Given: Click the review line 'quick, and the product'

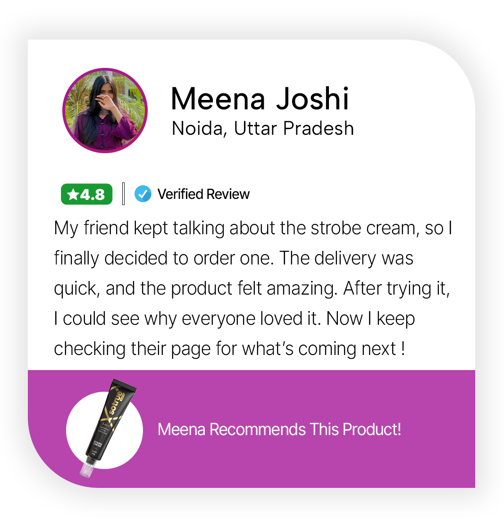Looking at the screenshot, I should tap(252, 289).
